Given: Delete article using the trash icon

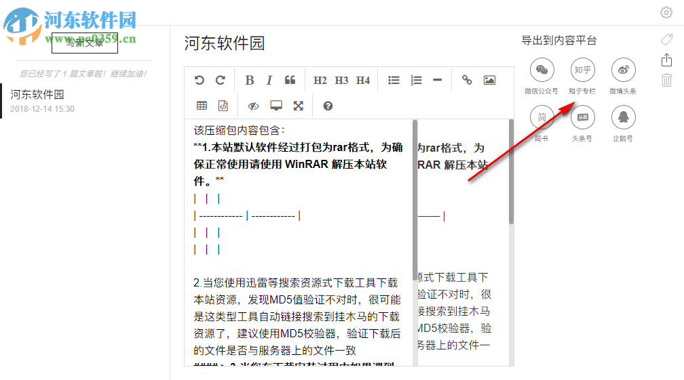Looking at the screenshot, I should [666, 80].
